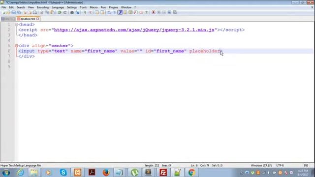Screen dimensions: 315x177
Task: Toggle Folder as Workspace toolbar icon
Action: pos(141,12)
